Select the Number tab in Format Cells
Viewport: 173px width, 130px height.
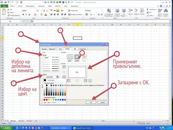(44, 49)
